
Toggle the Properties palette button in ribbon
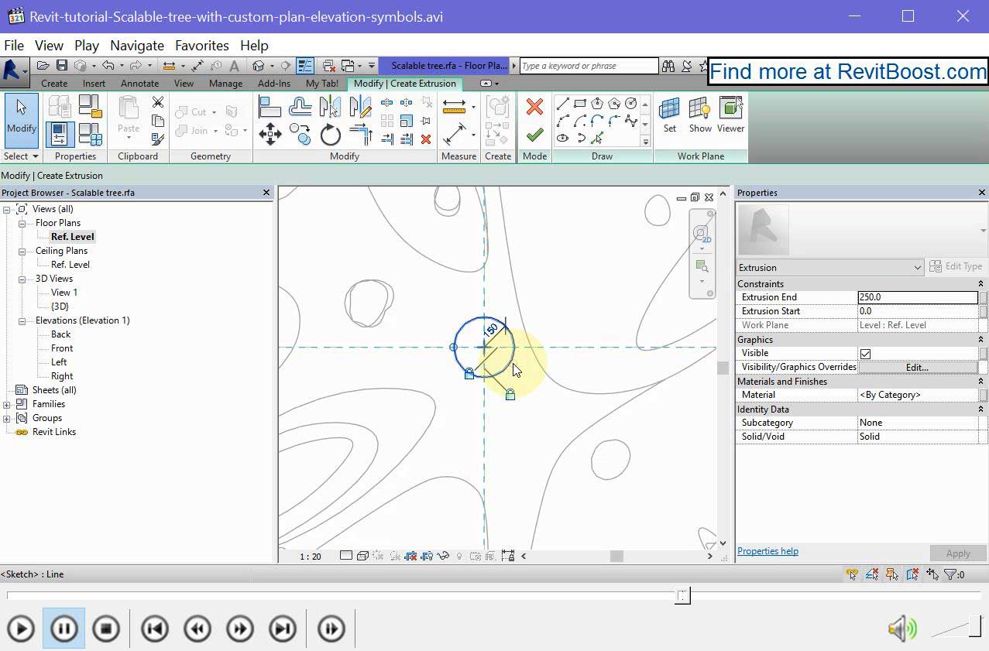coord(60,135)
